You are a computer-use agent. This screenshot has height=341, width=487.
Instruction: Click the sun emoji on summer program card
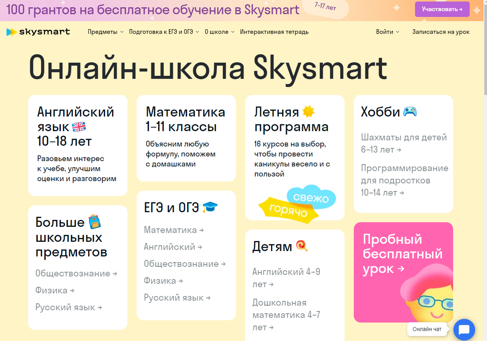coord(308,111)
